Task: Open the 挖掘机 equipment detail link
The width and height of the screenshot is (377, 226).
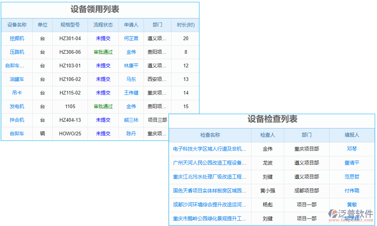Action: [17, 38]
